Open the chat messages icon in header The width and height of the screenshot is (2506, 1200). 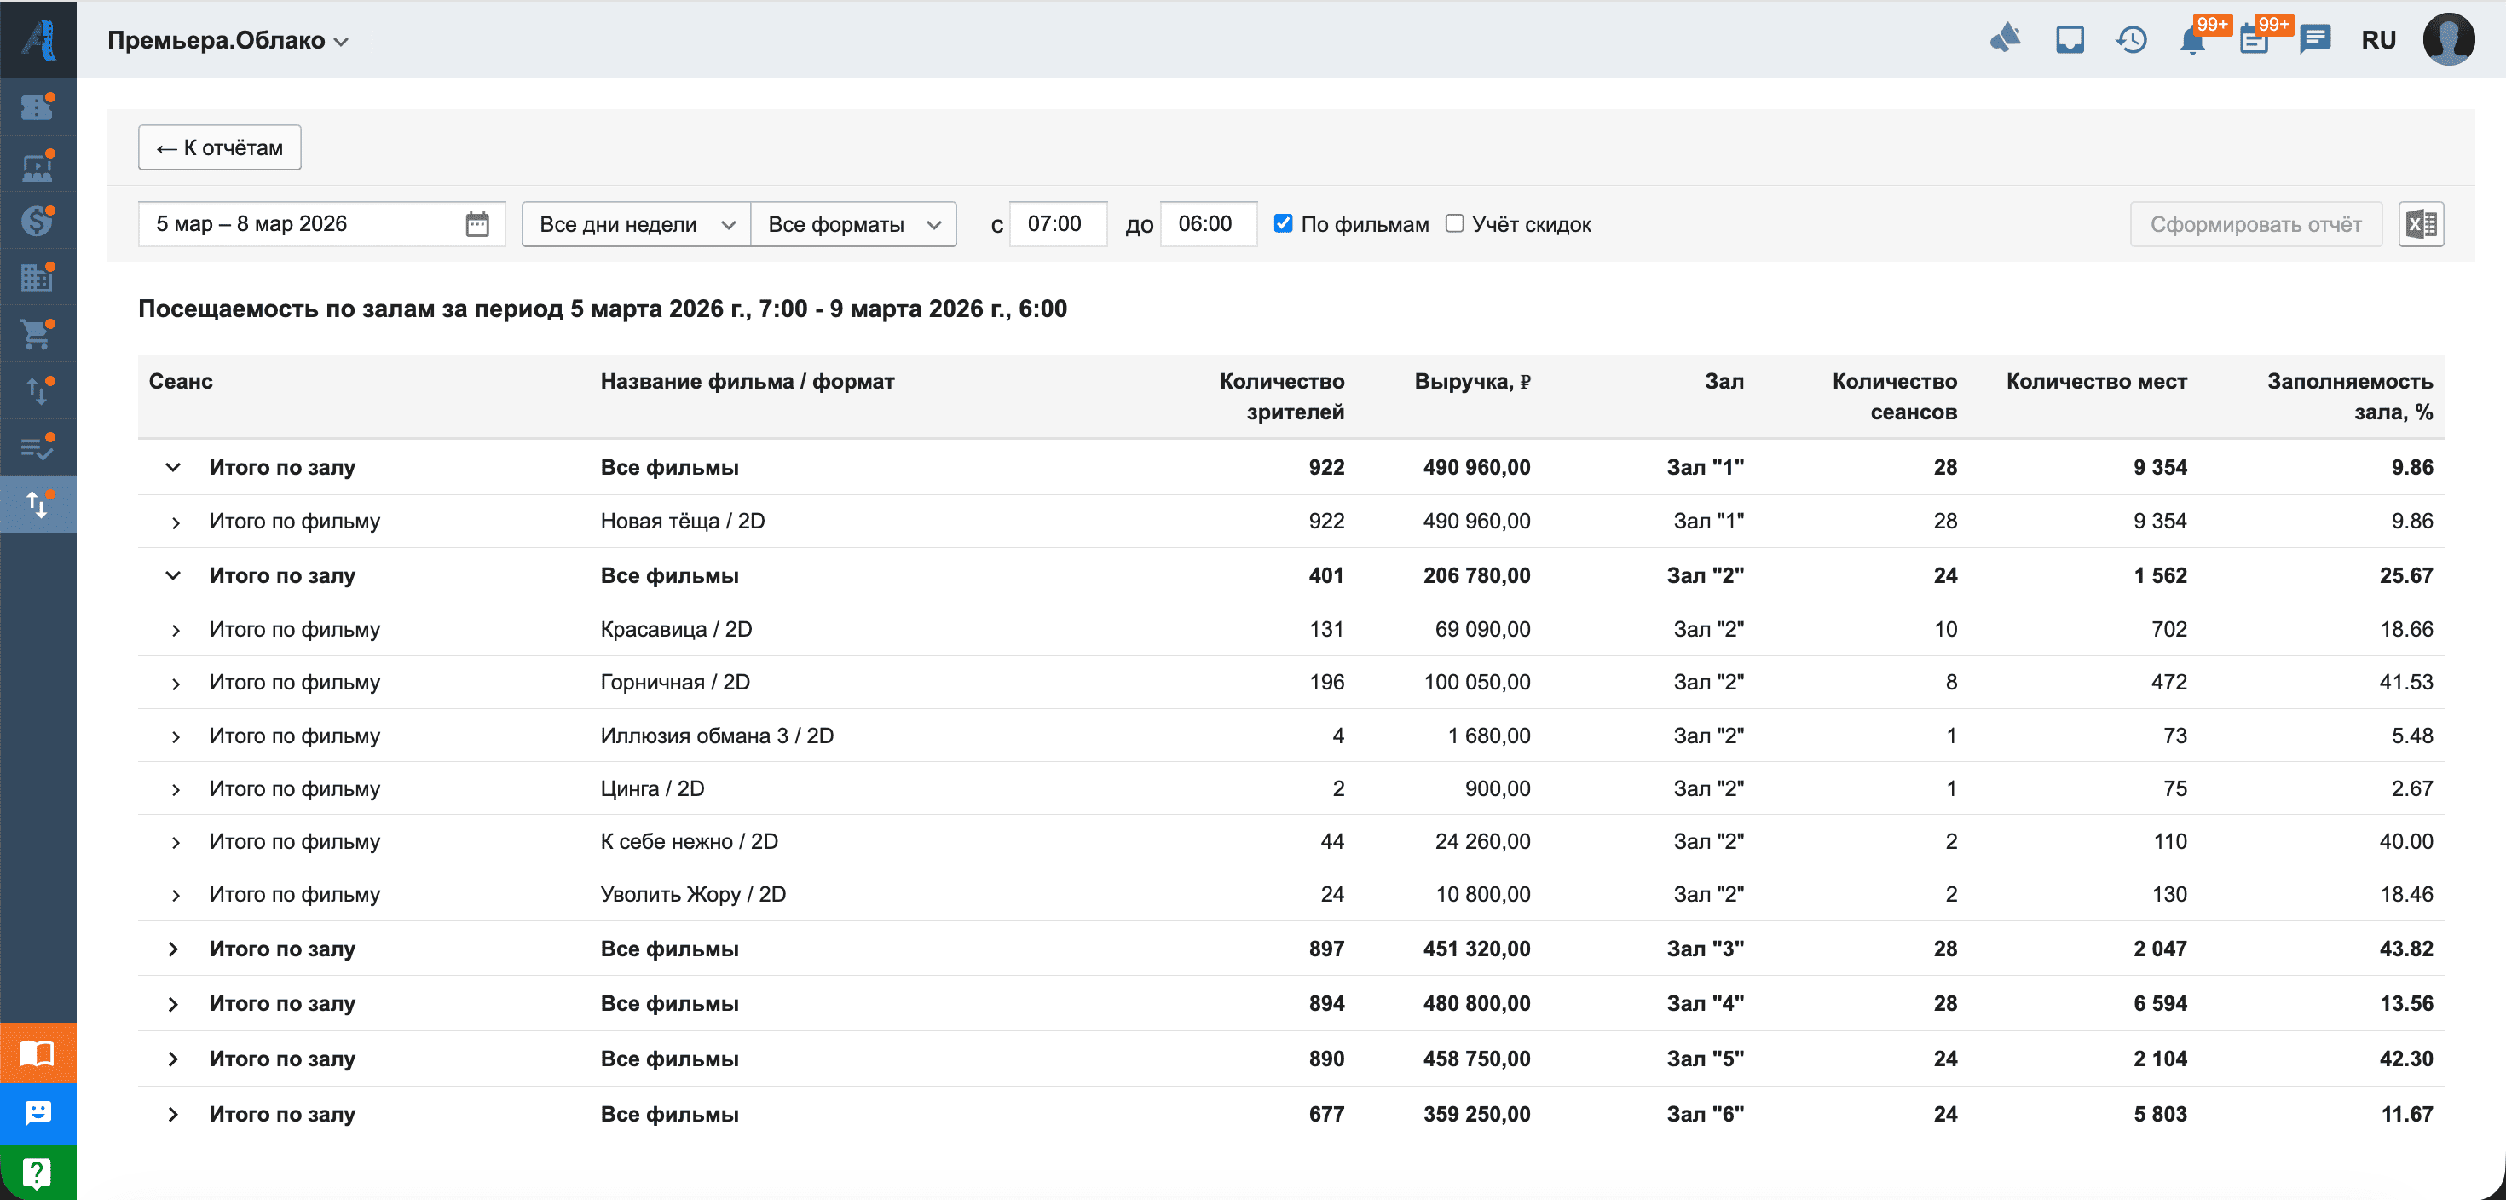(x=2315, y=41)
